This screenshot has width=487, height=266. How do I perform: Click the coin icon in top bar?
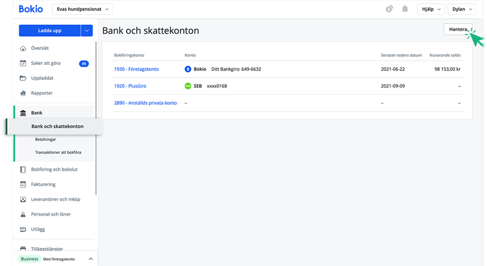pyautogui.click(x=390, y=9)
